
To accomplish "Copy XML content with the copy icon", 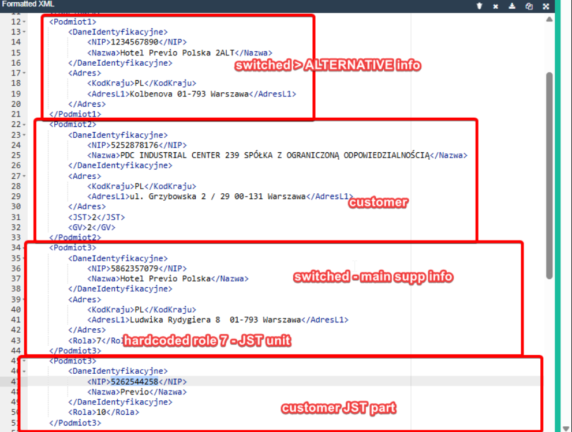I will 529,6.
